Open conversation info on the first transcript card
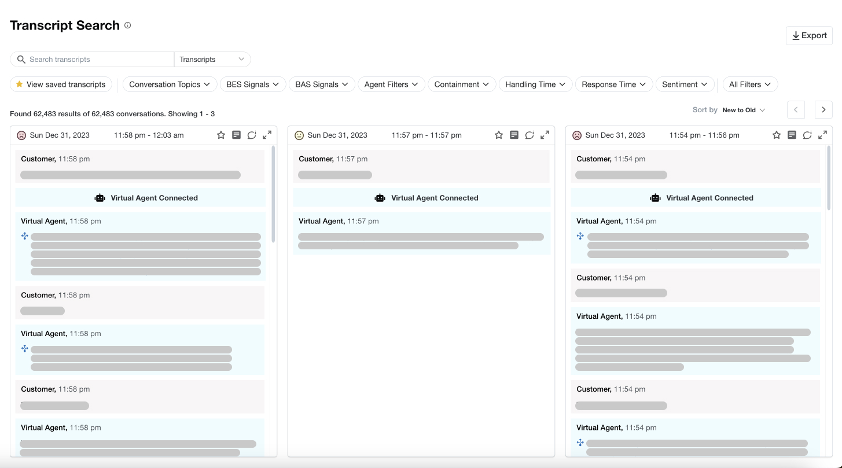Image resolution: width=842 pixels, height=468 pixels. (x=252, y=134)
